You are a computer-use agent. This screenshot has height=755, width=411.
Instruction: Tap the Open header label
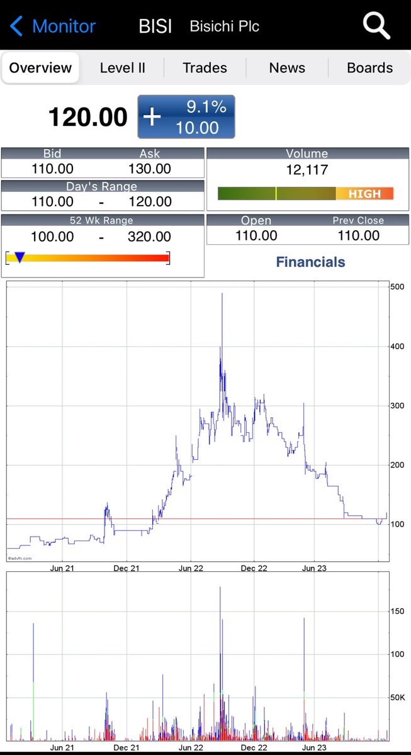256,220
